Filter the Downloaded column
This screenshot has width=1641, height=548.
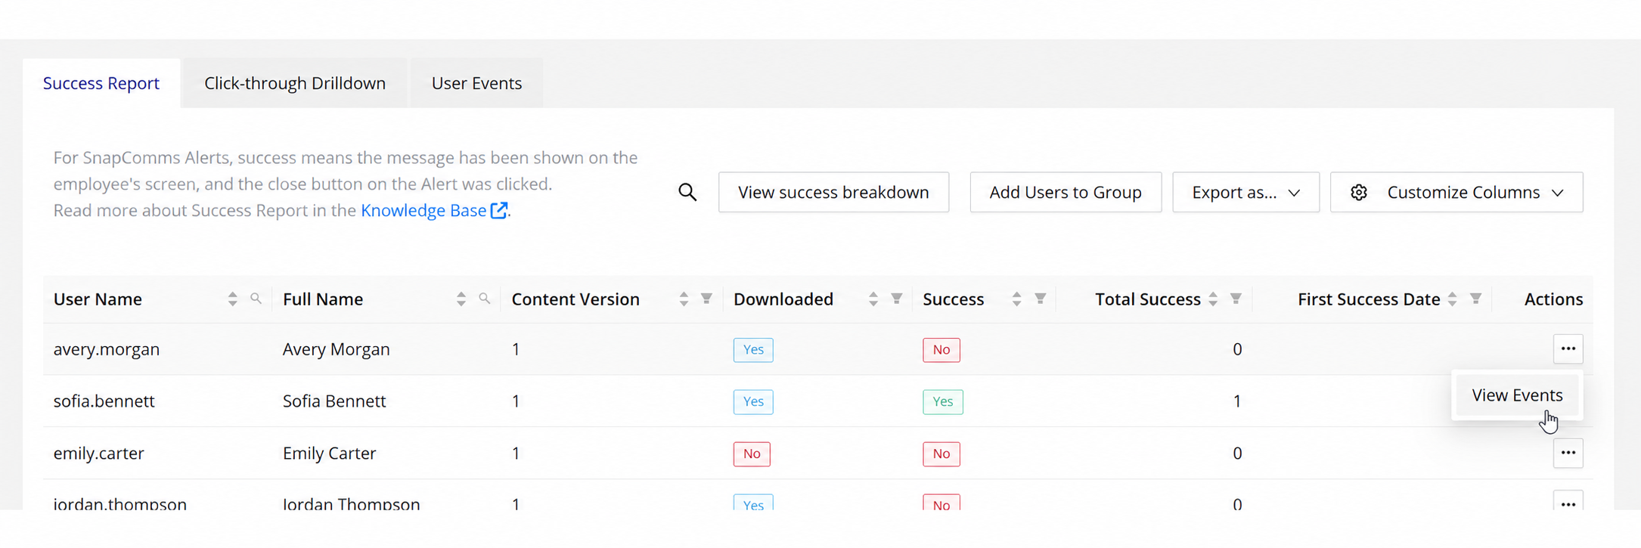[897, 299]
